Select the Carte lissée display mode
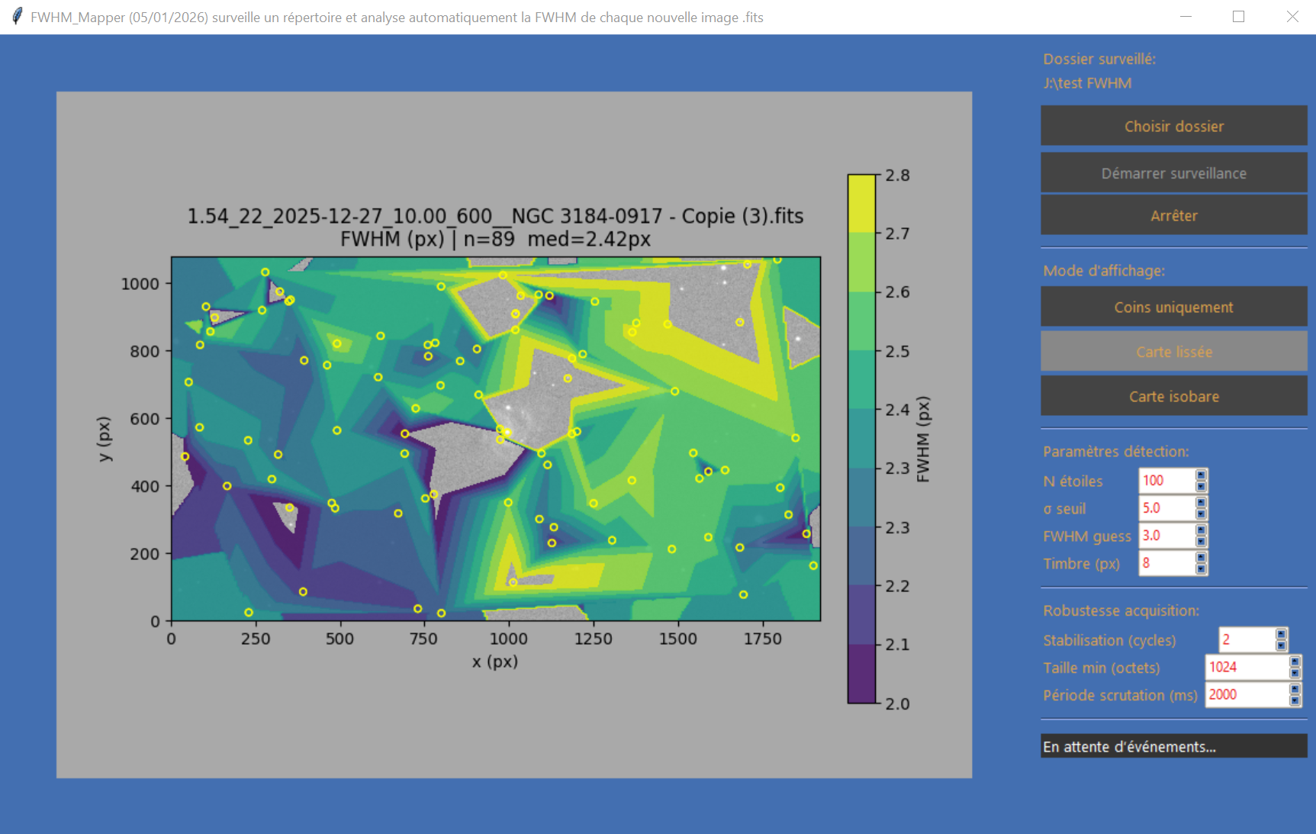1316x834 pixels. tap(1173, 351)
